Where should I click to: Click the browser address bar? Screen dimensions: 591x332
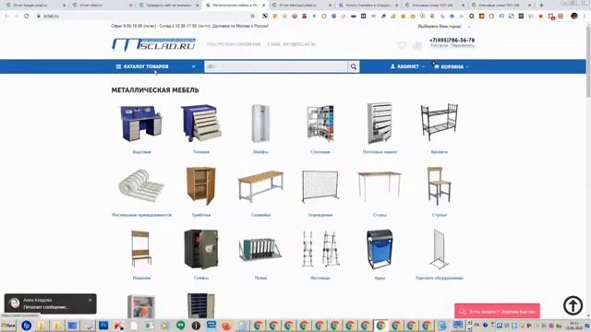point(143,17)
